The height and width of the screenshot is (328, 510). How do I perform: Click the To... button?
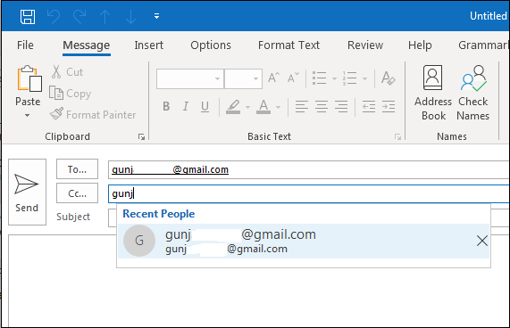click(x=77, y=169)
